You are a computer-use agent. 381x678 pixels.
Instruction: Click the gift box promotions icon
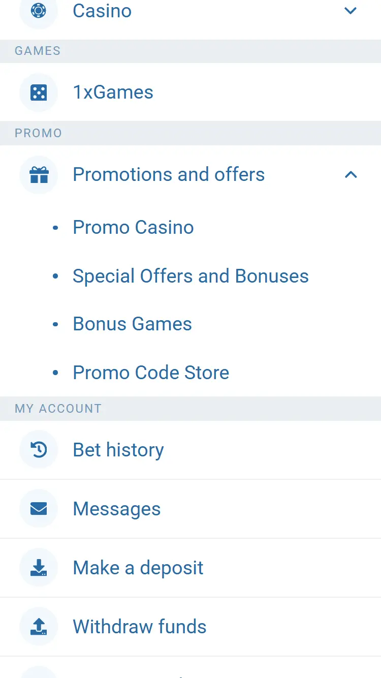[39, 175]
